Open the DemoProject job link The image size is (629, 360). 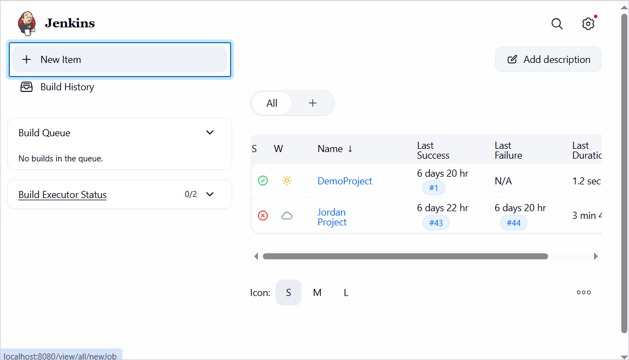(x=345, y=181)
